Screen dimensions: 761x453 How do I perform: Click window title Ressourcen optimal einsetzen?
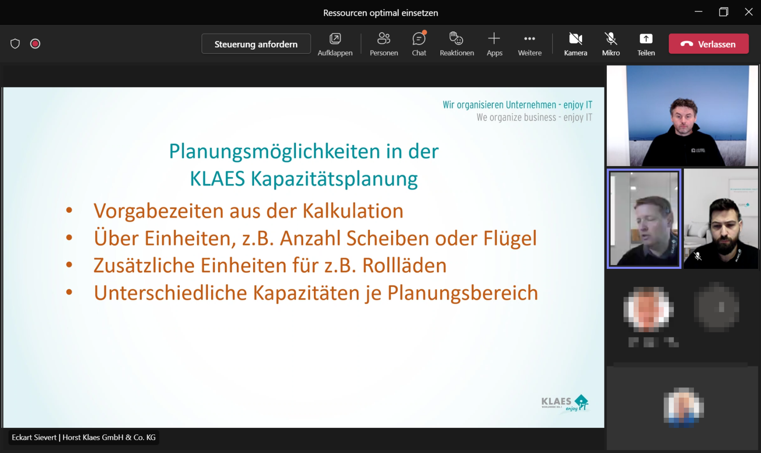click(380, 13)
